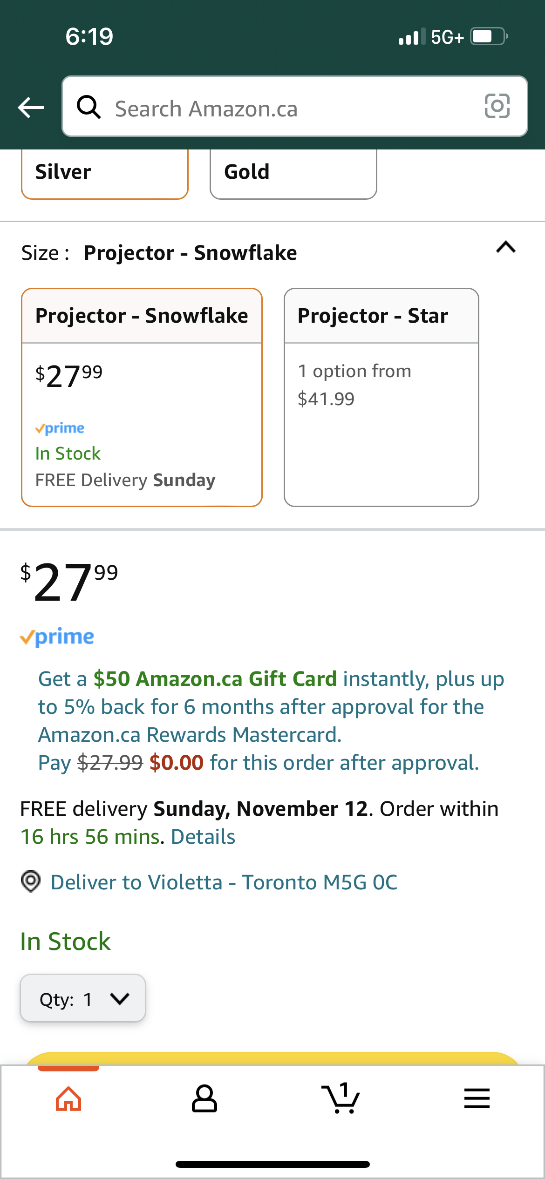Tap the search magnifier icon
The image size is (545, 1179).
point(89,107)
